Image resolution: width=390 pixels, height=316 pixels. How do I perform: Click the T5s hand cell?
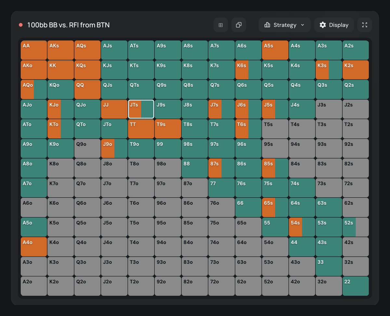(275, 129)
